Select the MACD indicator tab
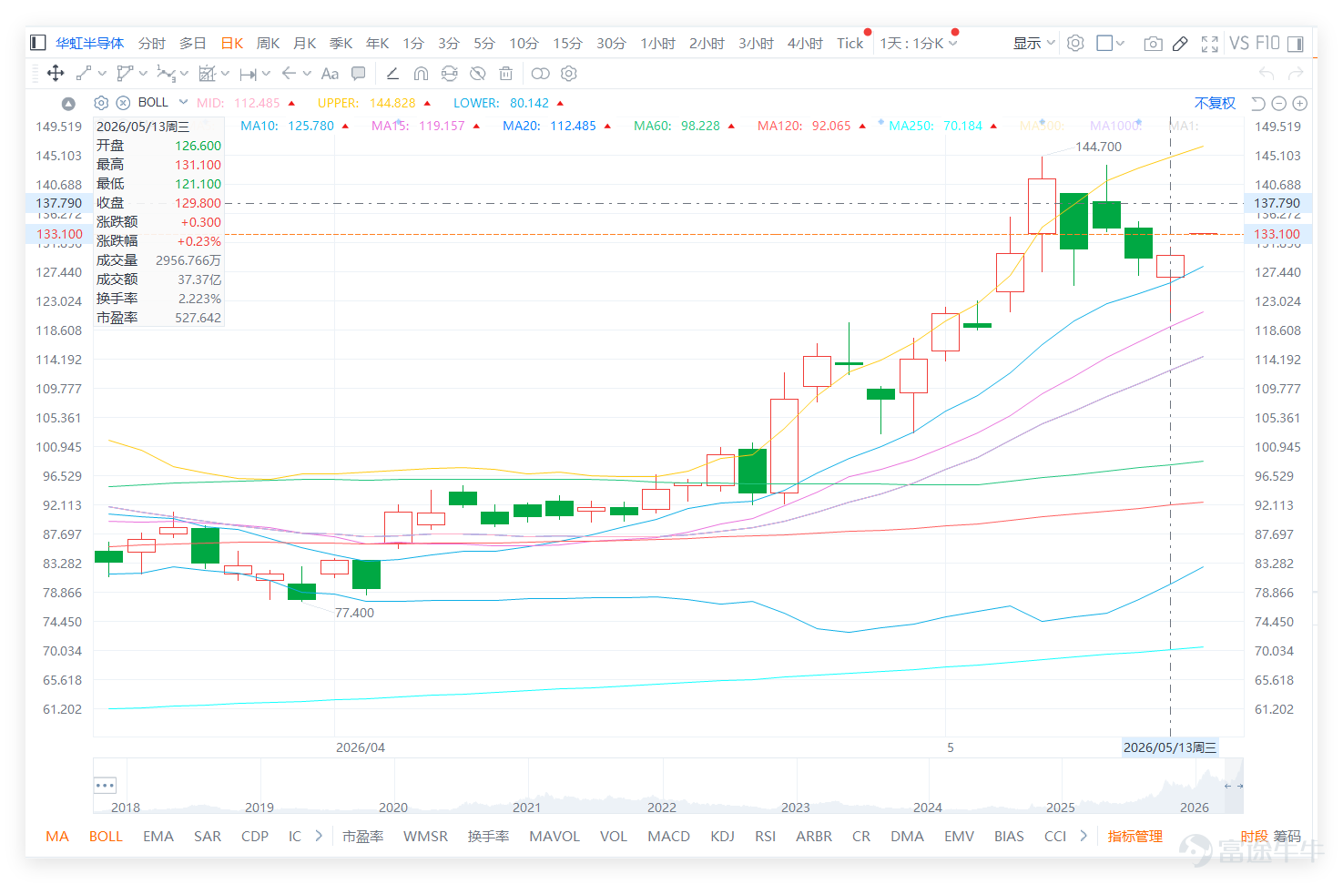 [x=668, y=836]
